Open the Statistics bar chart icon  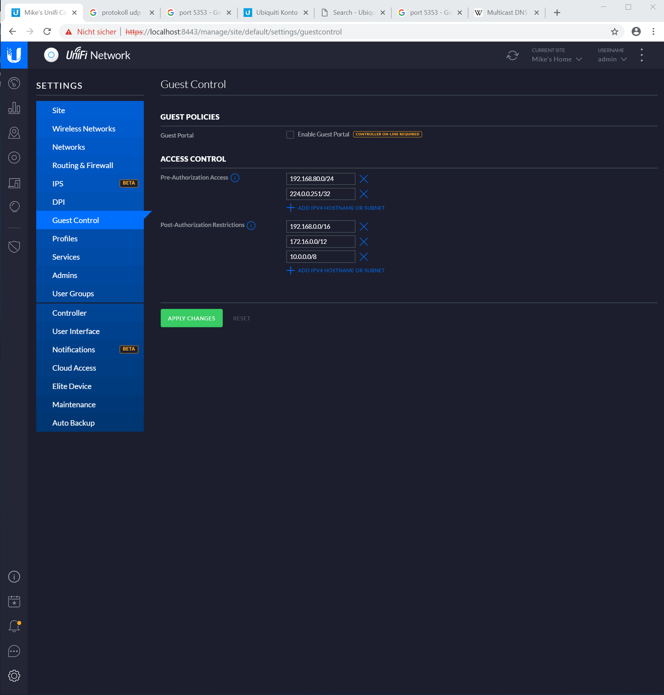point(14,108)
